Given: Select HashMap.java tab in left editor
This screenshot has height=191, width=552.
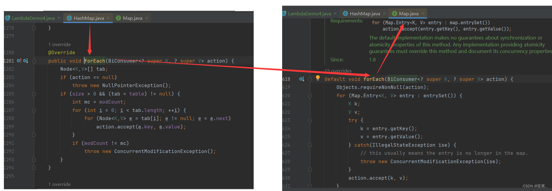Looking at the screenshot, I should click(89, 18).
